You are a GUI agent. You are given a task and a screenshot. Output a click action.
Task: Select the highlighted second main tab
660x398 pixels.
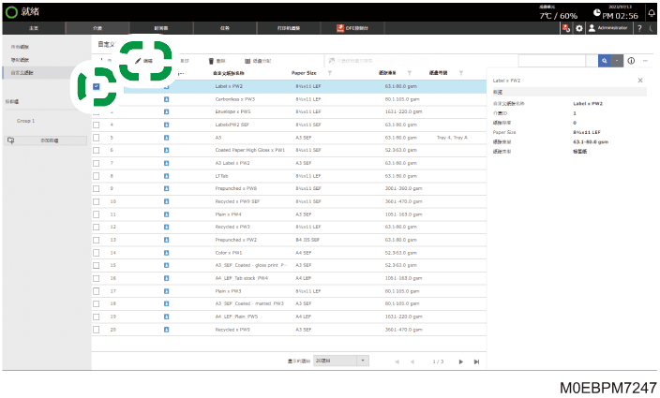click(97, 28)
